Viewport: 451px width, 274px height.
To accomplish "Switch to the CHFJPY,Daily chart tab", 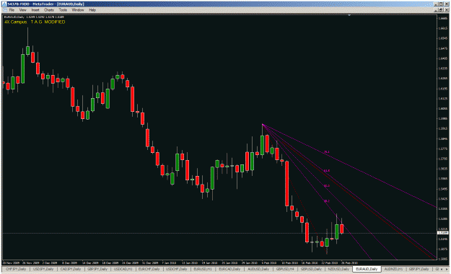I will 16,269.
